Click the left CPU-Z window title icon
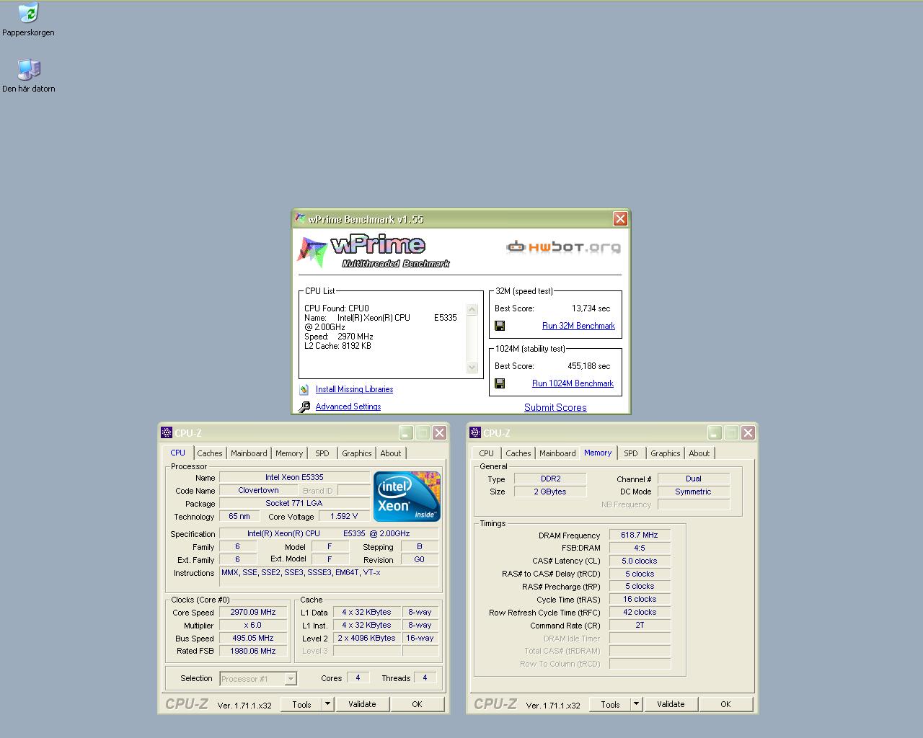The height and width of the screenshot is (738, 923). 167,432
